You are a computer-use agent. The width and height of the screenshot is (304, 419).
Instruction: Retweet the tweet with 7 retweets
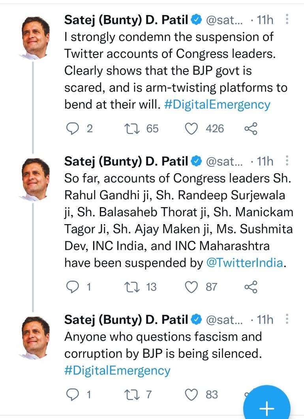(x=129, y=394)
